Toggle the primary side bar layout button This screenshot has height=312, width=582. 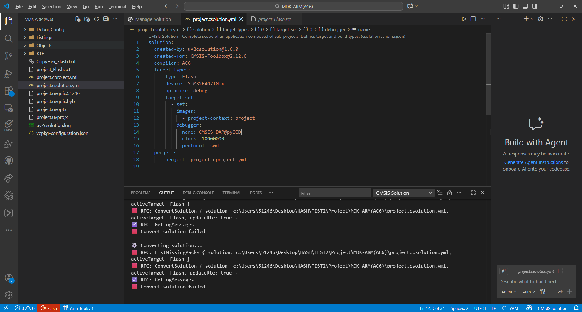pos(516,6)
